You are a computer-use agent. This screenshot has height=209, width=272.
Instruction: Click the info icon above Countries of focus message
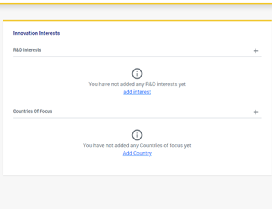coord(137,135)
